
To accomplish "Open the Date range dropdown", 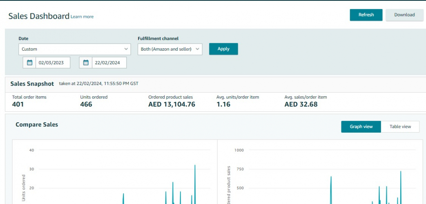I will tap(75, 49).
